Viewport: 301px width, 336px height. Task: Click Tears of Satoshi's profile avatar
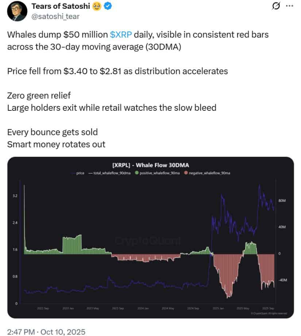pyautogui.click(x=17, y=10)
